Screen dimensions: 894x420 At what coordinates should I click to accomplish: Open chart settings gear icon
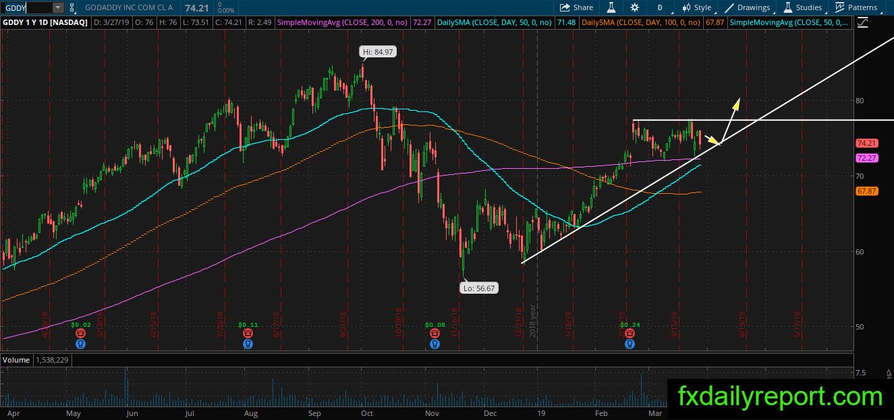pos(634,7)
